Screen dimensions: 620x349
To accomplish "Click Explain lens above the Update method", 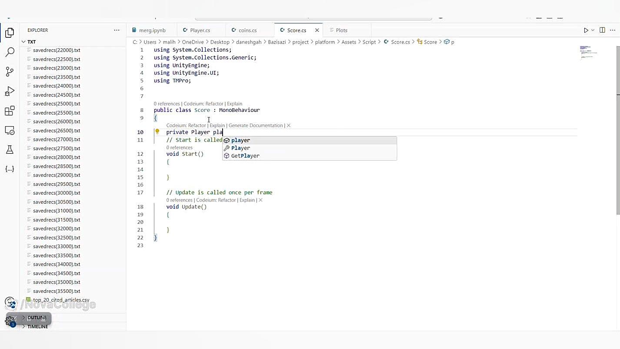I will (247, 200).
